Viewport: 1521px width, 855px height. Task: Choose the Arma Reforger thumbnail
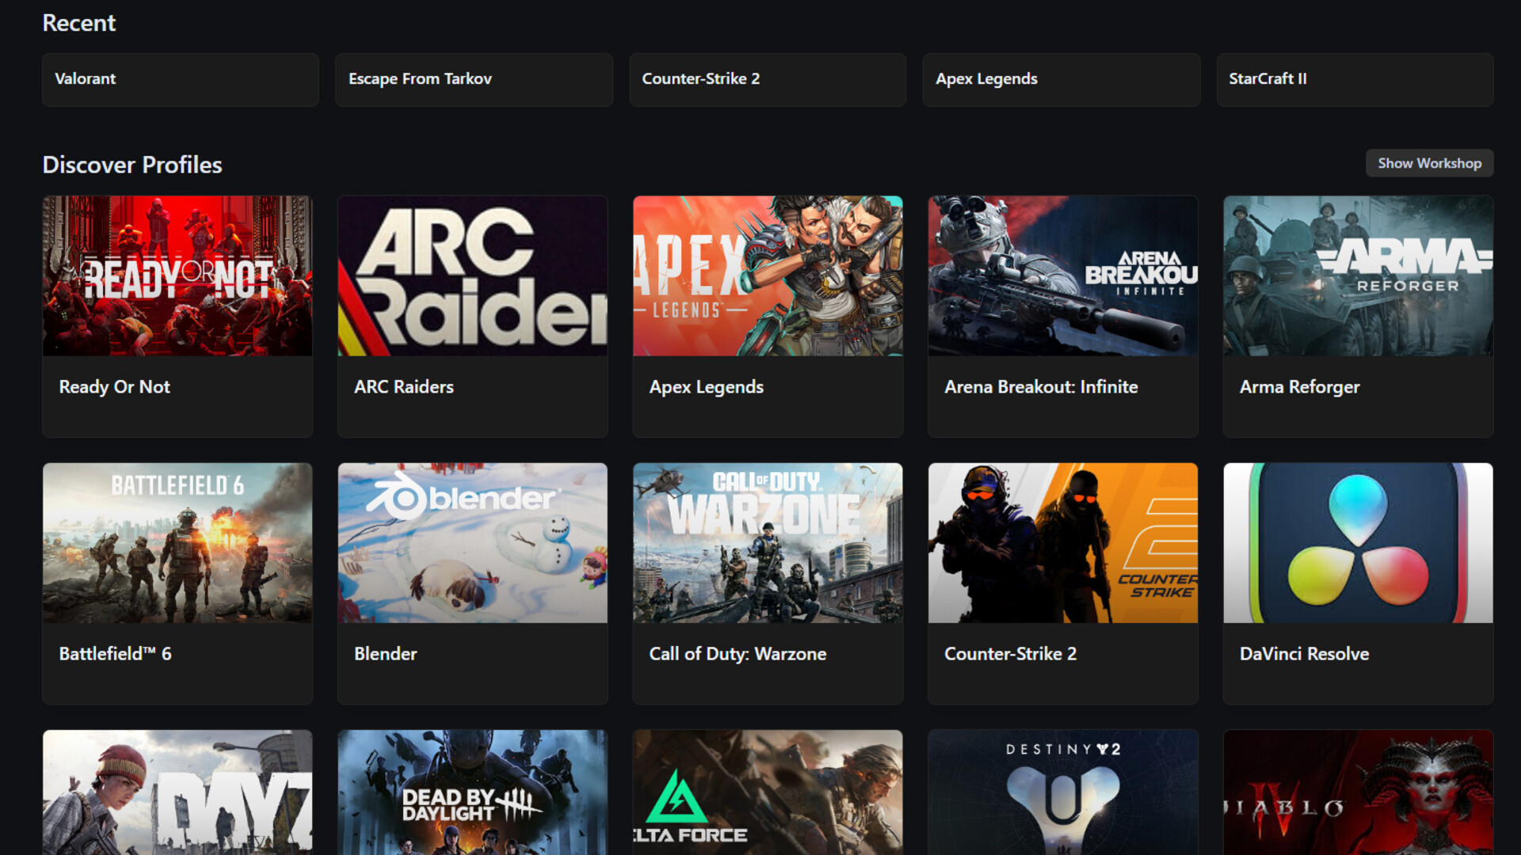(x=1358, y=275)
